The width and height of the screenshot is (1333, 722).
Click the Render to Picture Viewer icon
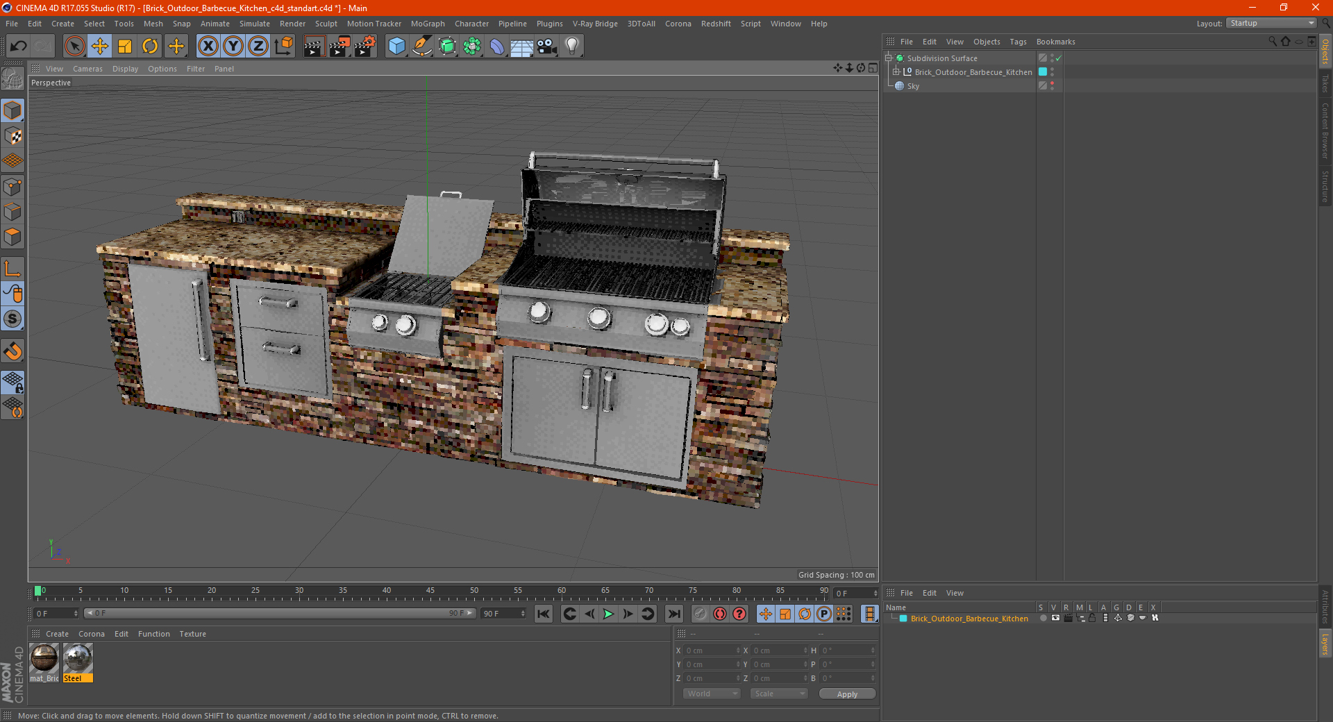tap(339, 47)
